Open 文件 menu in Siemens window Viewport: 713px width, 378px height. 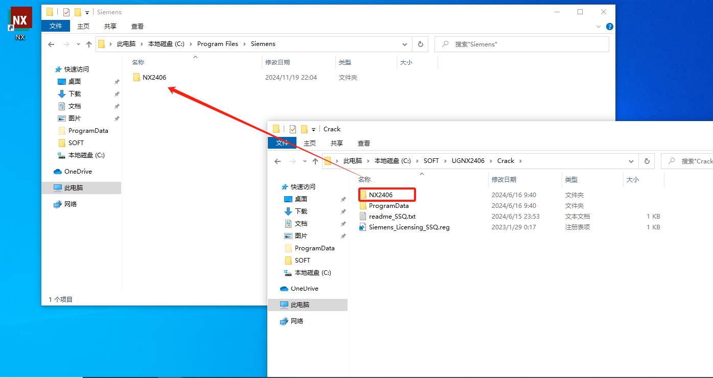56,26
